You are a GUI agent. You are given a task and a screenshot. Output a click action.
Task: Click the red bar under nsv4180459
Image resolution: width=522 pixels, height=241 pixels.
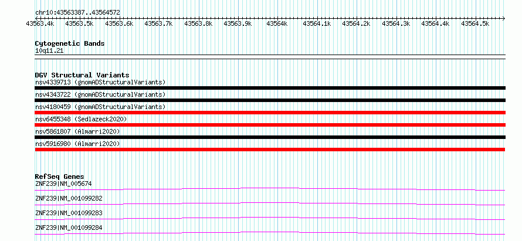click(x=270, y=113)
